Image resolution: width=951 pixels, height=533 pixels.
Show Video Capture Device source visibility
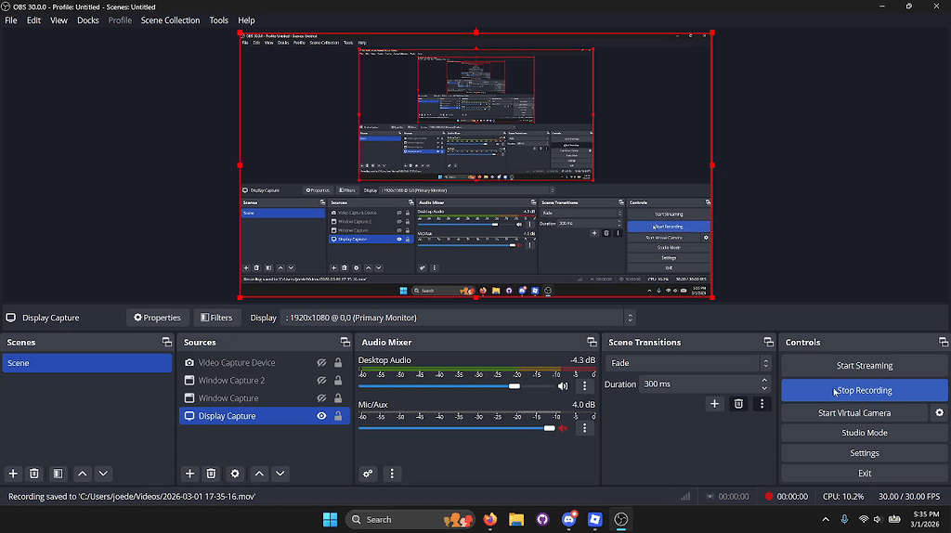click(x=321, y=363)
